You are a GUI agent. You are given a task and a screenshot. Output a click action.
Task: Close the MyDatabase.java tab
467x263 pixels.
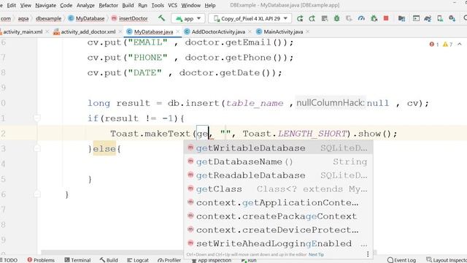[x=178, y=31]
